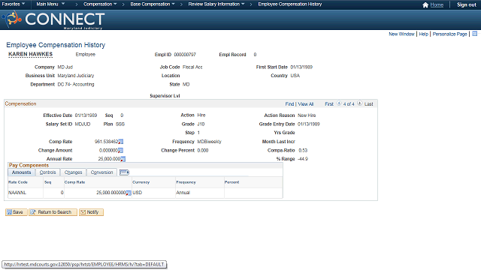Go to previous compensation row arrow
This screenshot has height=270, width=481.
(339, 103)
